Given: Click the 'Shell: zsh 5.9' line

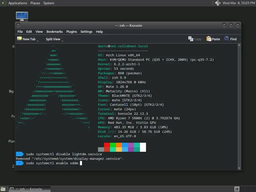Looking at the screenshot, I should pos(112,78).
